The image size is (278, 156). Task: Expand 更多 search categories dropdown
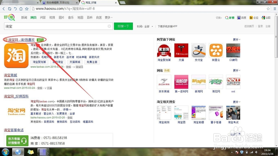point(108,17)
